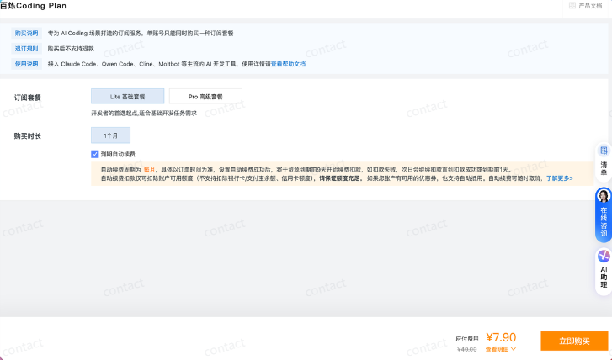Click the 产品文档 link text
The width and height of the screenshot is (612, 360).
click(x=590, y=6)
